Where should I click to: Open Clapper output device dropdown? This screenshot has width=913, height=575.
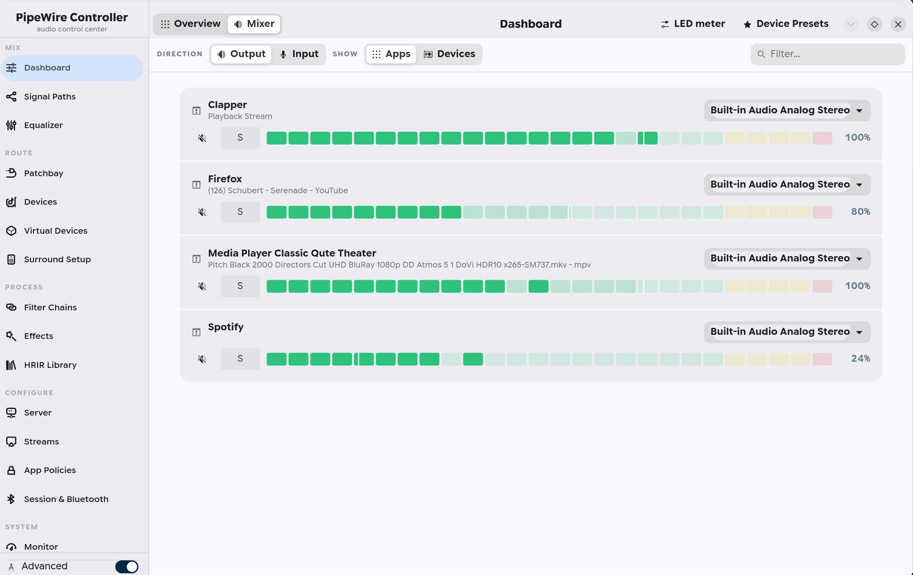coord(787,111)
